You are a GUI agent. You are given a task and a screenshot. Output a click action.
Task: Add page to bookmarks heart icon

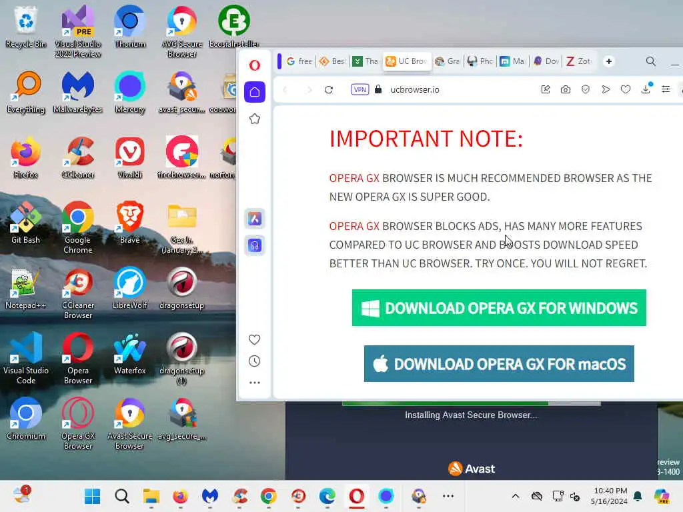coord(626,90)
